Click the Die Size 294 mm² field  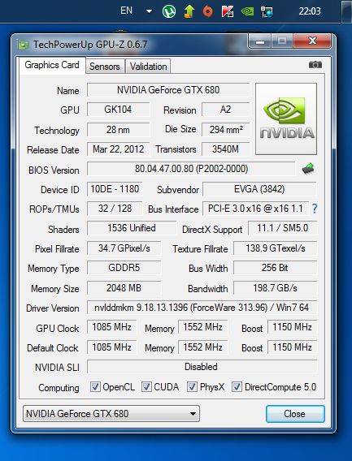226,130
